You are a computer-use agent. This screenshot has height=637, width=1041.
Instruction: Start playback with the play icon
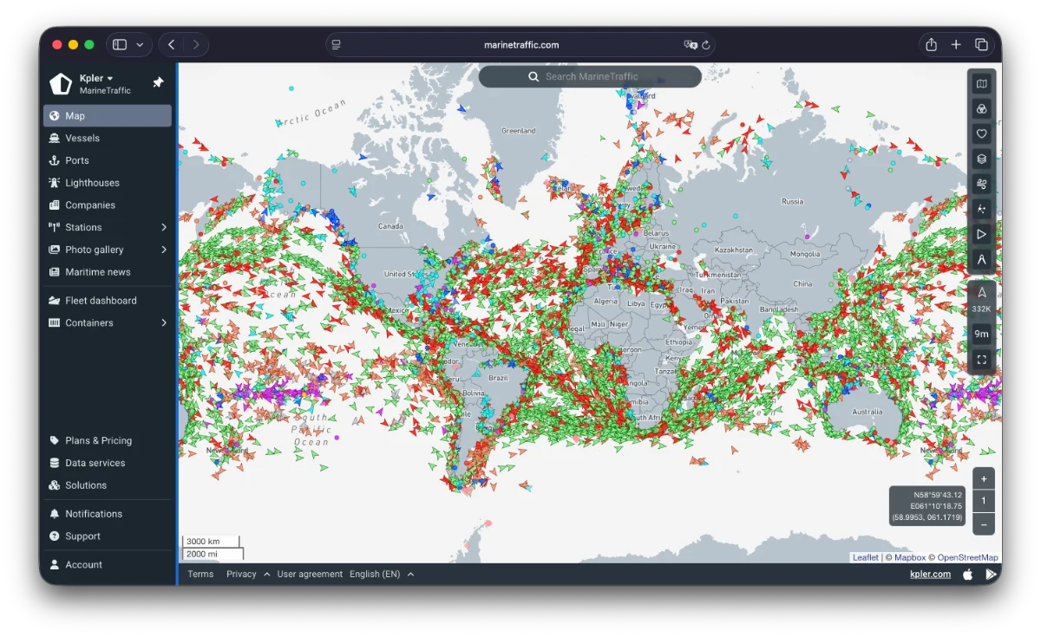point(981,234)
